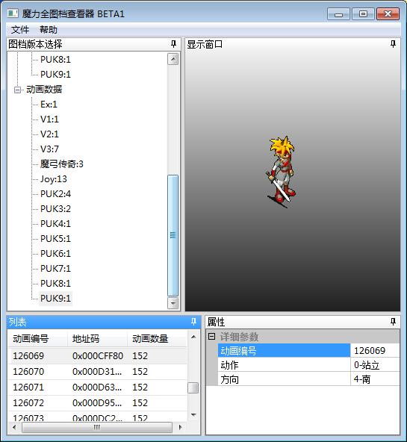407x442 pixels.
Task: Click the tree vertical scrollbar thumb
Action: pos(173,235)
